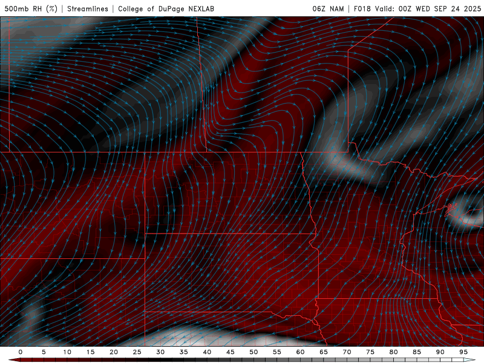The height and width of the screenshot is (363, 484).
Task: Click the colorbar label "45"
Action: tap(231, 352)
